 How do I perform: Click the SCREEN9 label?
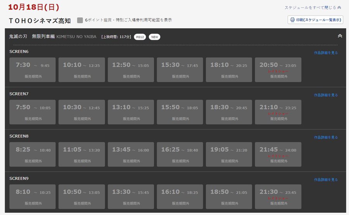coord(19,178)
